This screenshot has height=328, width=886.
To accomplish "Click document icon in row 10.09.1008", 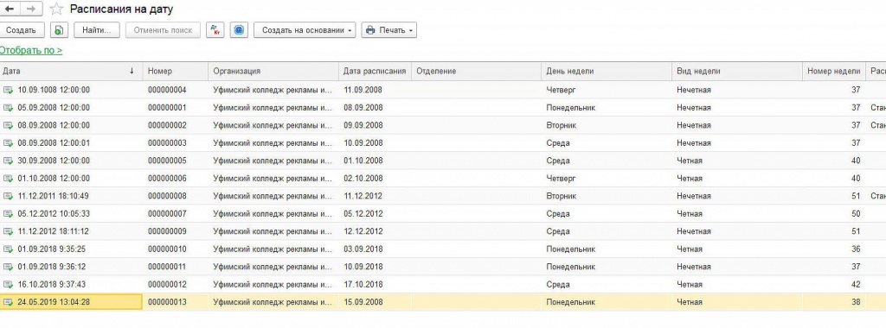I will [x=8, y=90].
